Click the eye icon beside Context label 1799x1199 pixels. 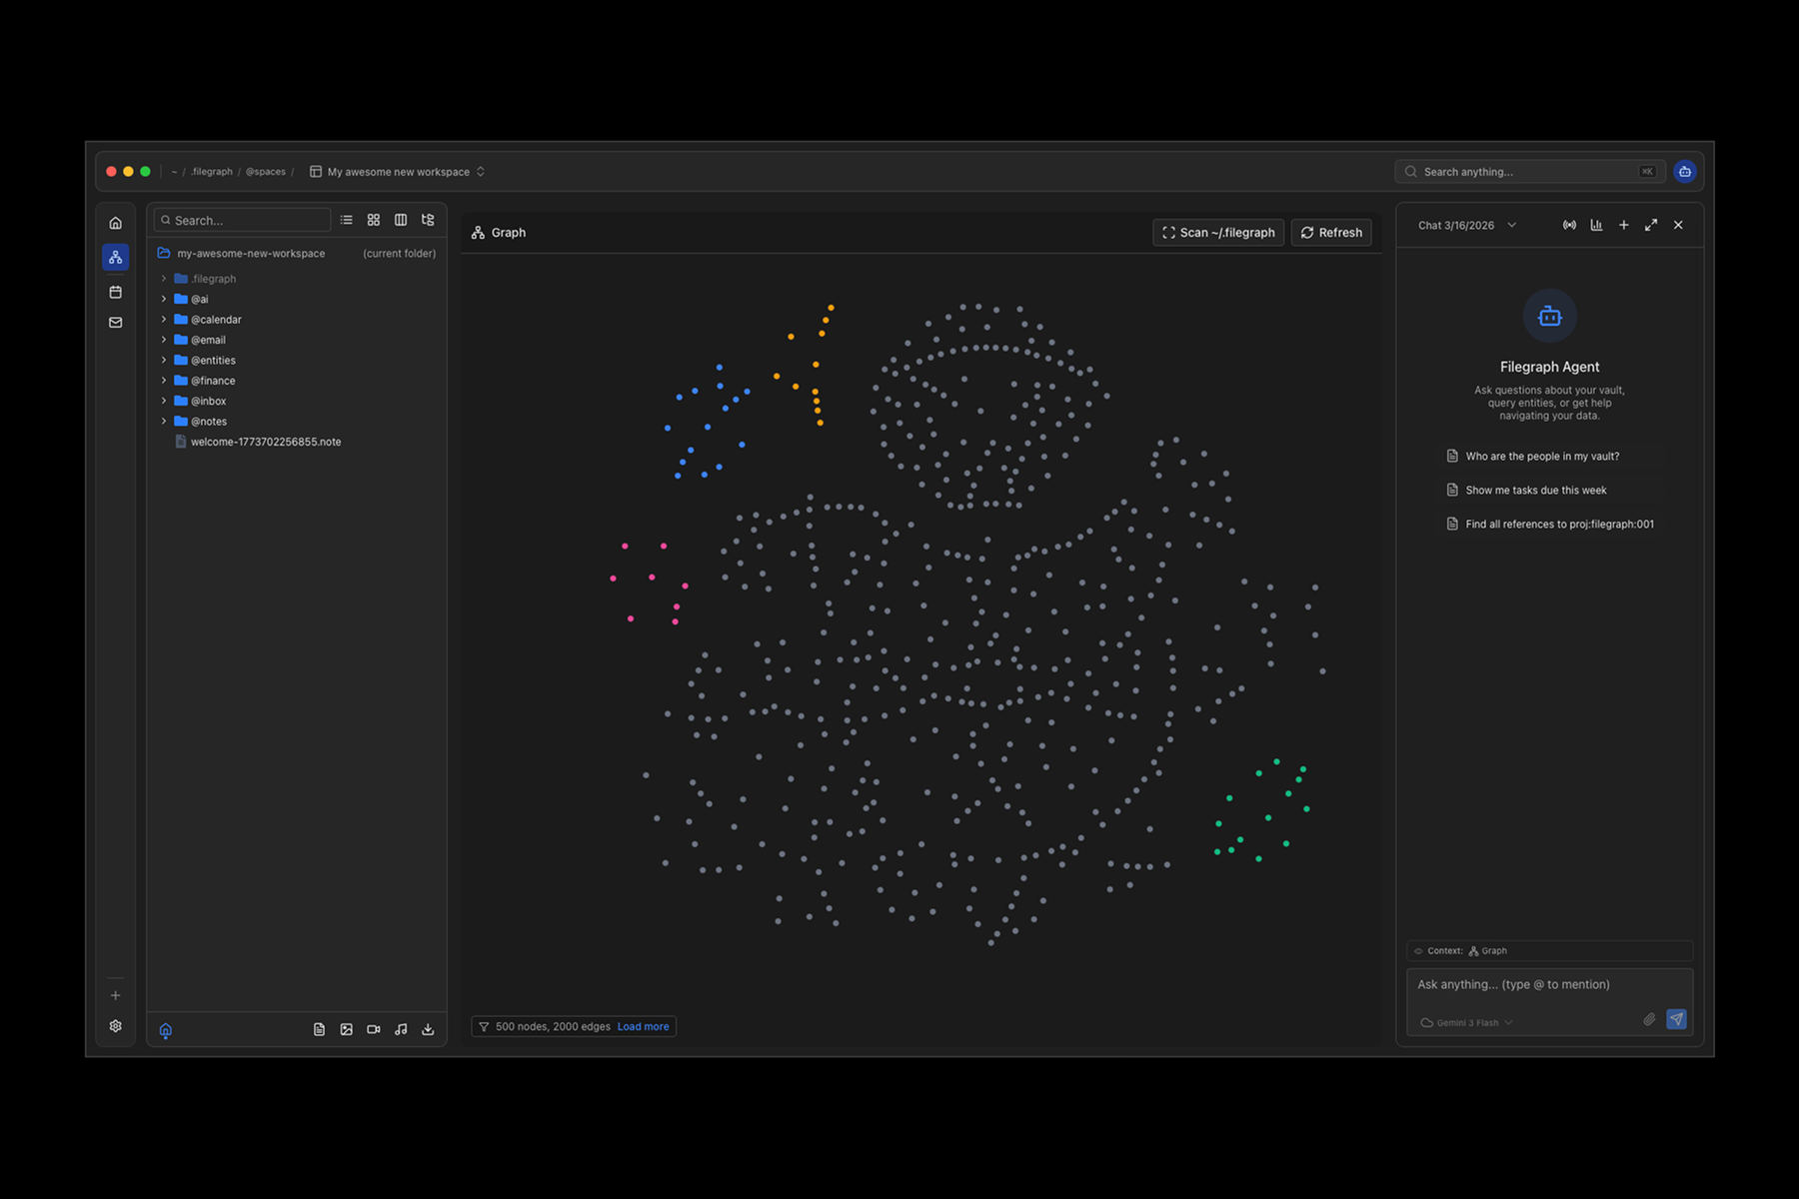1418,951
